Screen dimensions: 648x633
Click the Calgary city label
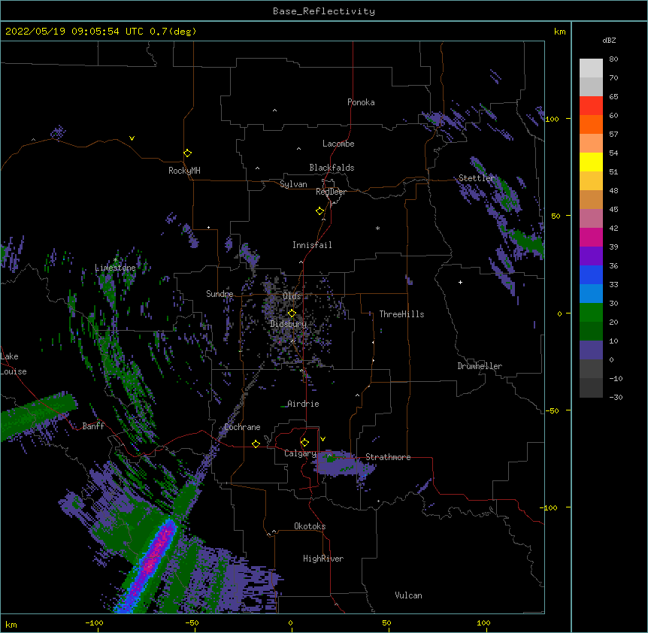click(300, 453)
